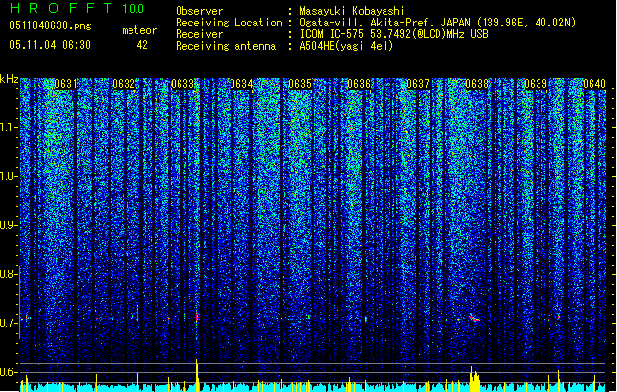
Task: Click the kHz axis unit label
Action: [9, 79]
